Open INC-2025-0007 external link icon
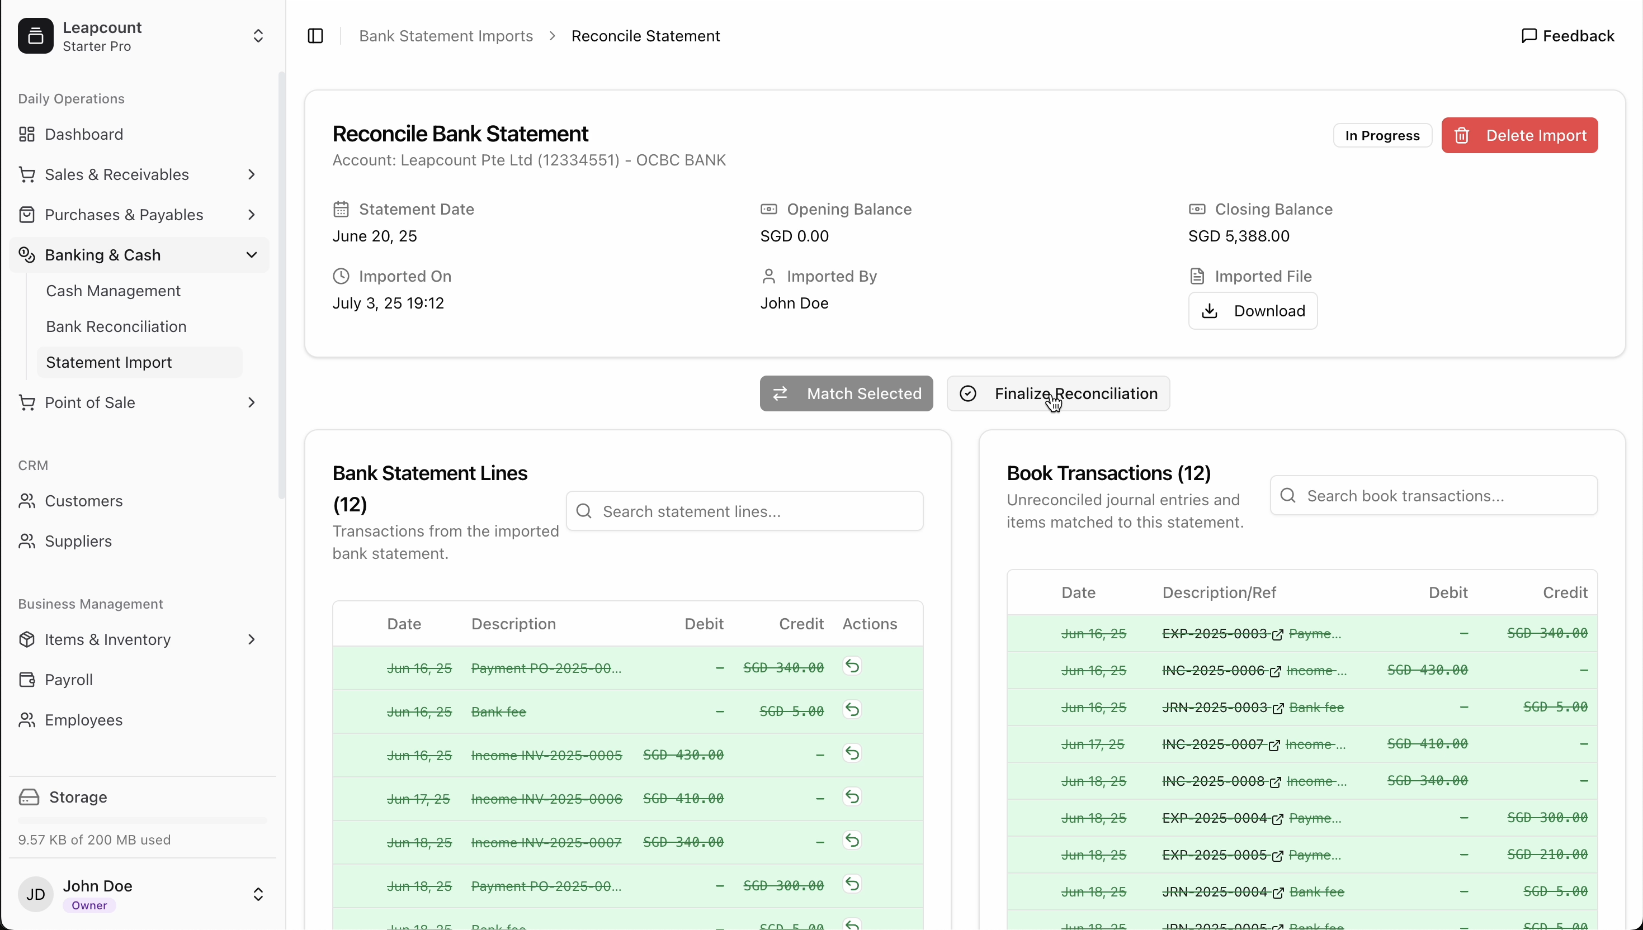This screenshot has width=1643, height=930. [1274, 745]
